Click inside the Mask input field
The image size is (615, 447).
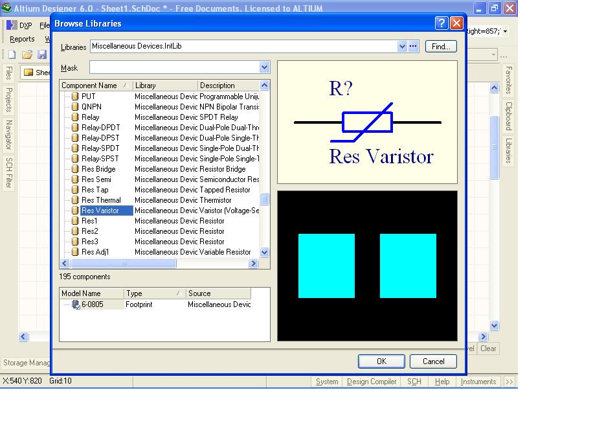(175, 67)
